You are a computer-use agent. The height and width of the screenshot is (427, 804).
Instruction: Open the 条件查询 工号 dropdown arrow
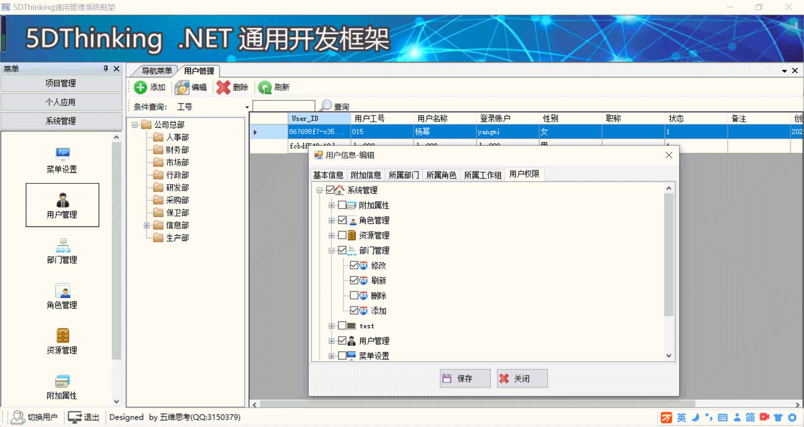coord(247,107)
